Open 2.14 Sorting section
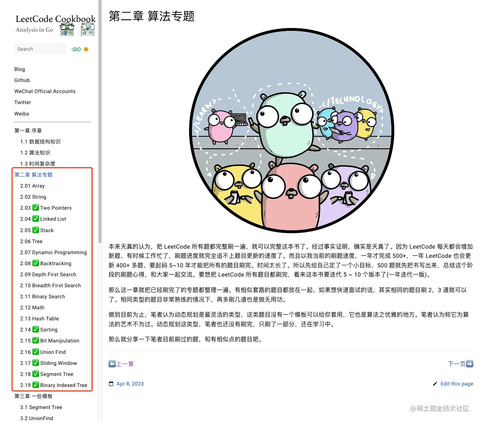Viewport: 480px width, 423px height. 39,330
